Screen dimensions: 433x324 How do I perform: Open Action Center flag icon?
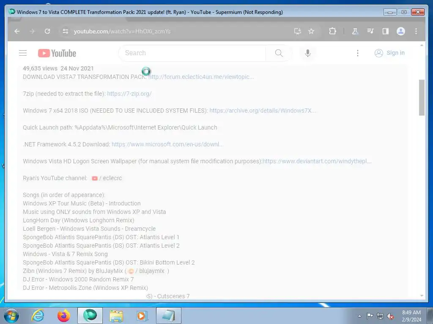pyautogui.click(x=370, y=316)
